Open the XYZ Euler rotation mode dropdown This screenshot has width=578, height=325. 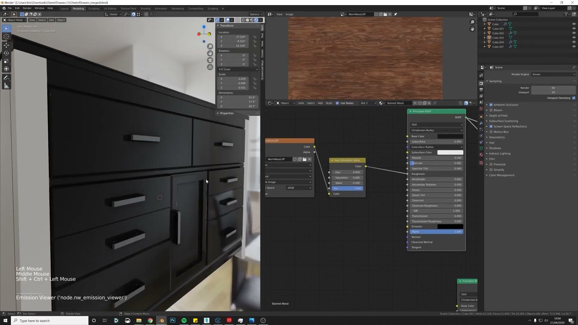[x=238, y=69]
